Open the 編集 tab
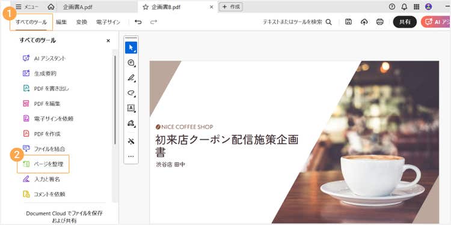The height and width of the screenshot is (225, 451). pos(61,22)
